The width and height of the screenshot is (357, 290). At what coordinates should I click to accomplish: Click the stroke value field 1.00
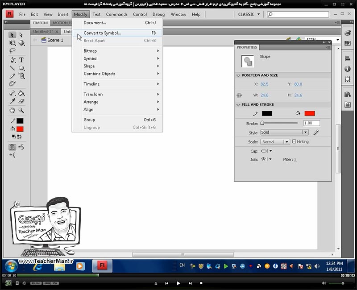coord(311,123)
